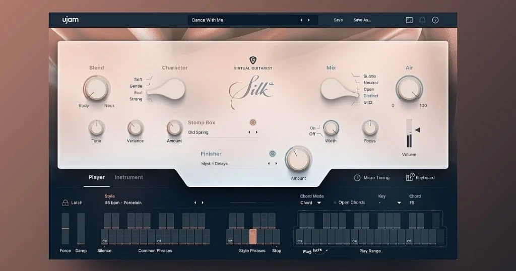The height and width of the screenshot is (271, 516).
Task: Toggle the Stomp Box power button
Action: tap(253, 122)
